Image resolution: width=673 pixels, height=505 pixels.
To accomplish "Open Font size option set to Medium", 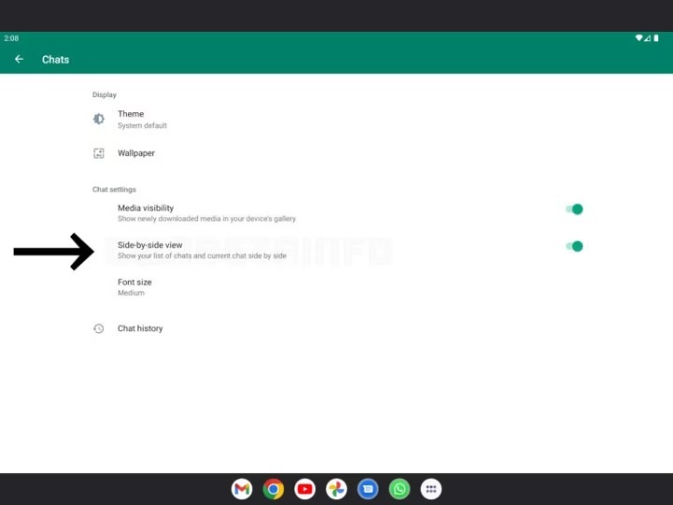I will pyautogui.click(x=135, y=286).
